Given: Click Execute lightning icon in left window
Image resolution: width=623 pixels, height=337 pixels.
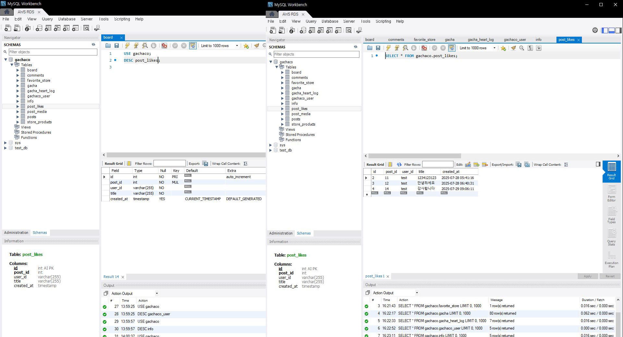Looking at the screenshot, I should point(128,46).
